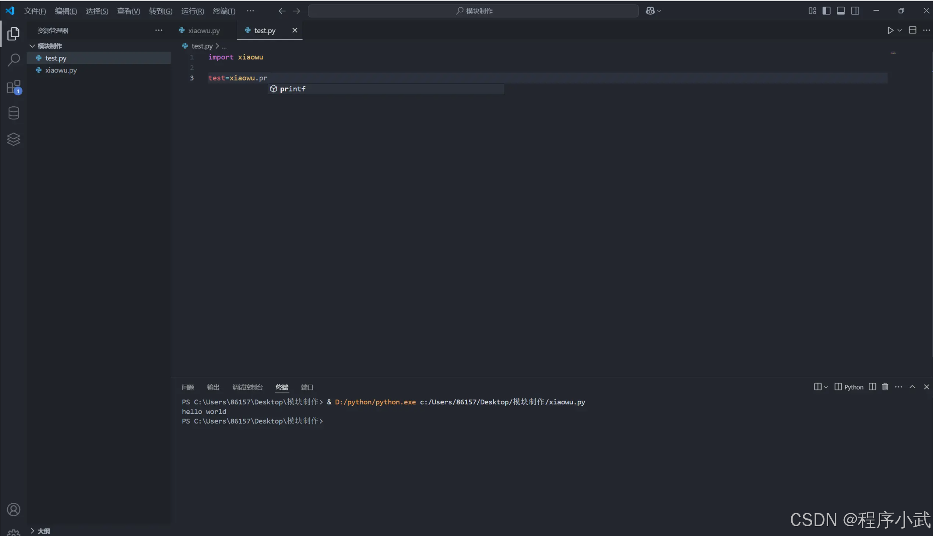Toggle the primary side bar layout button
The image size is (933, 536).
coord(827,11)
